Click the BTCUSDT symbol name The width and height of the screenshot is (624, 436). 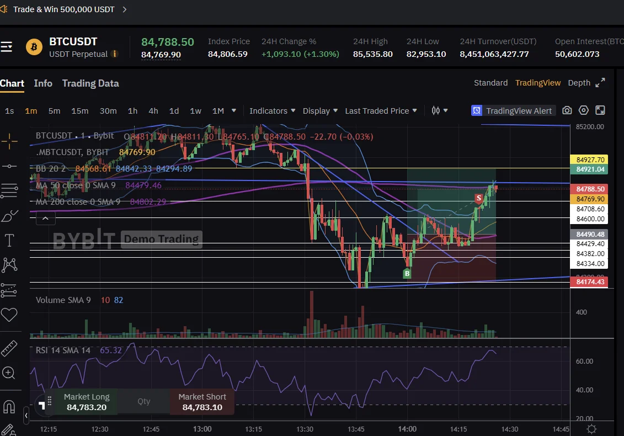coord(73,41)
